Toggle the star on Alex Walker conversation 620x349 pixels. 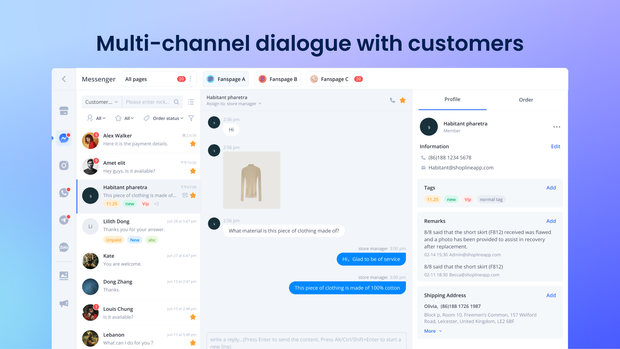(x=193, y=144)
